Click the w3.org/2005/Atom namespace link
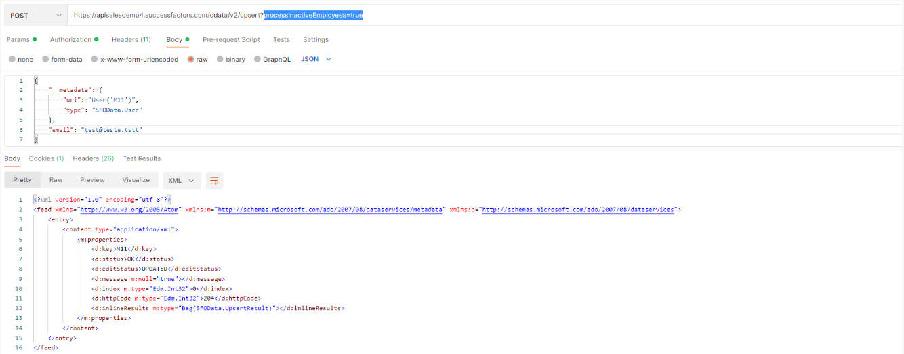 coord(130,210)
